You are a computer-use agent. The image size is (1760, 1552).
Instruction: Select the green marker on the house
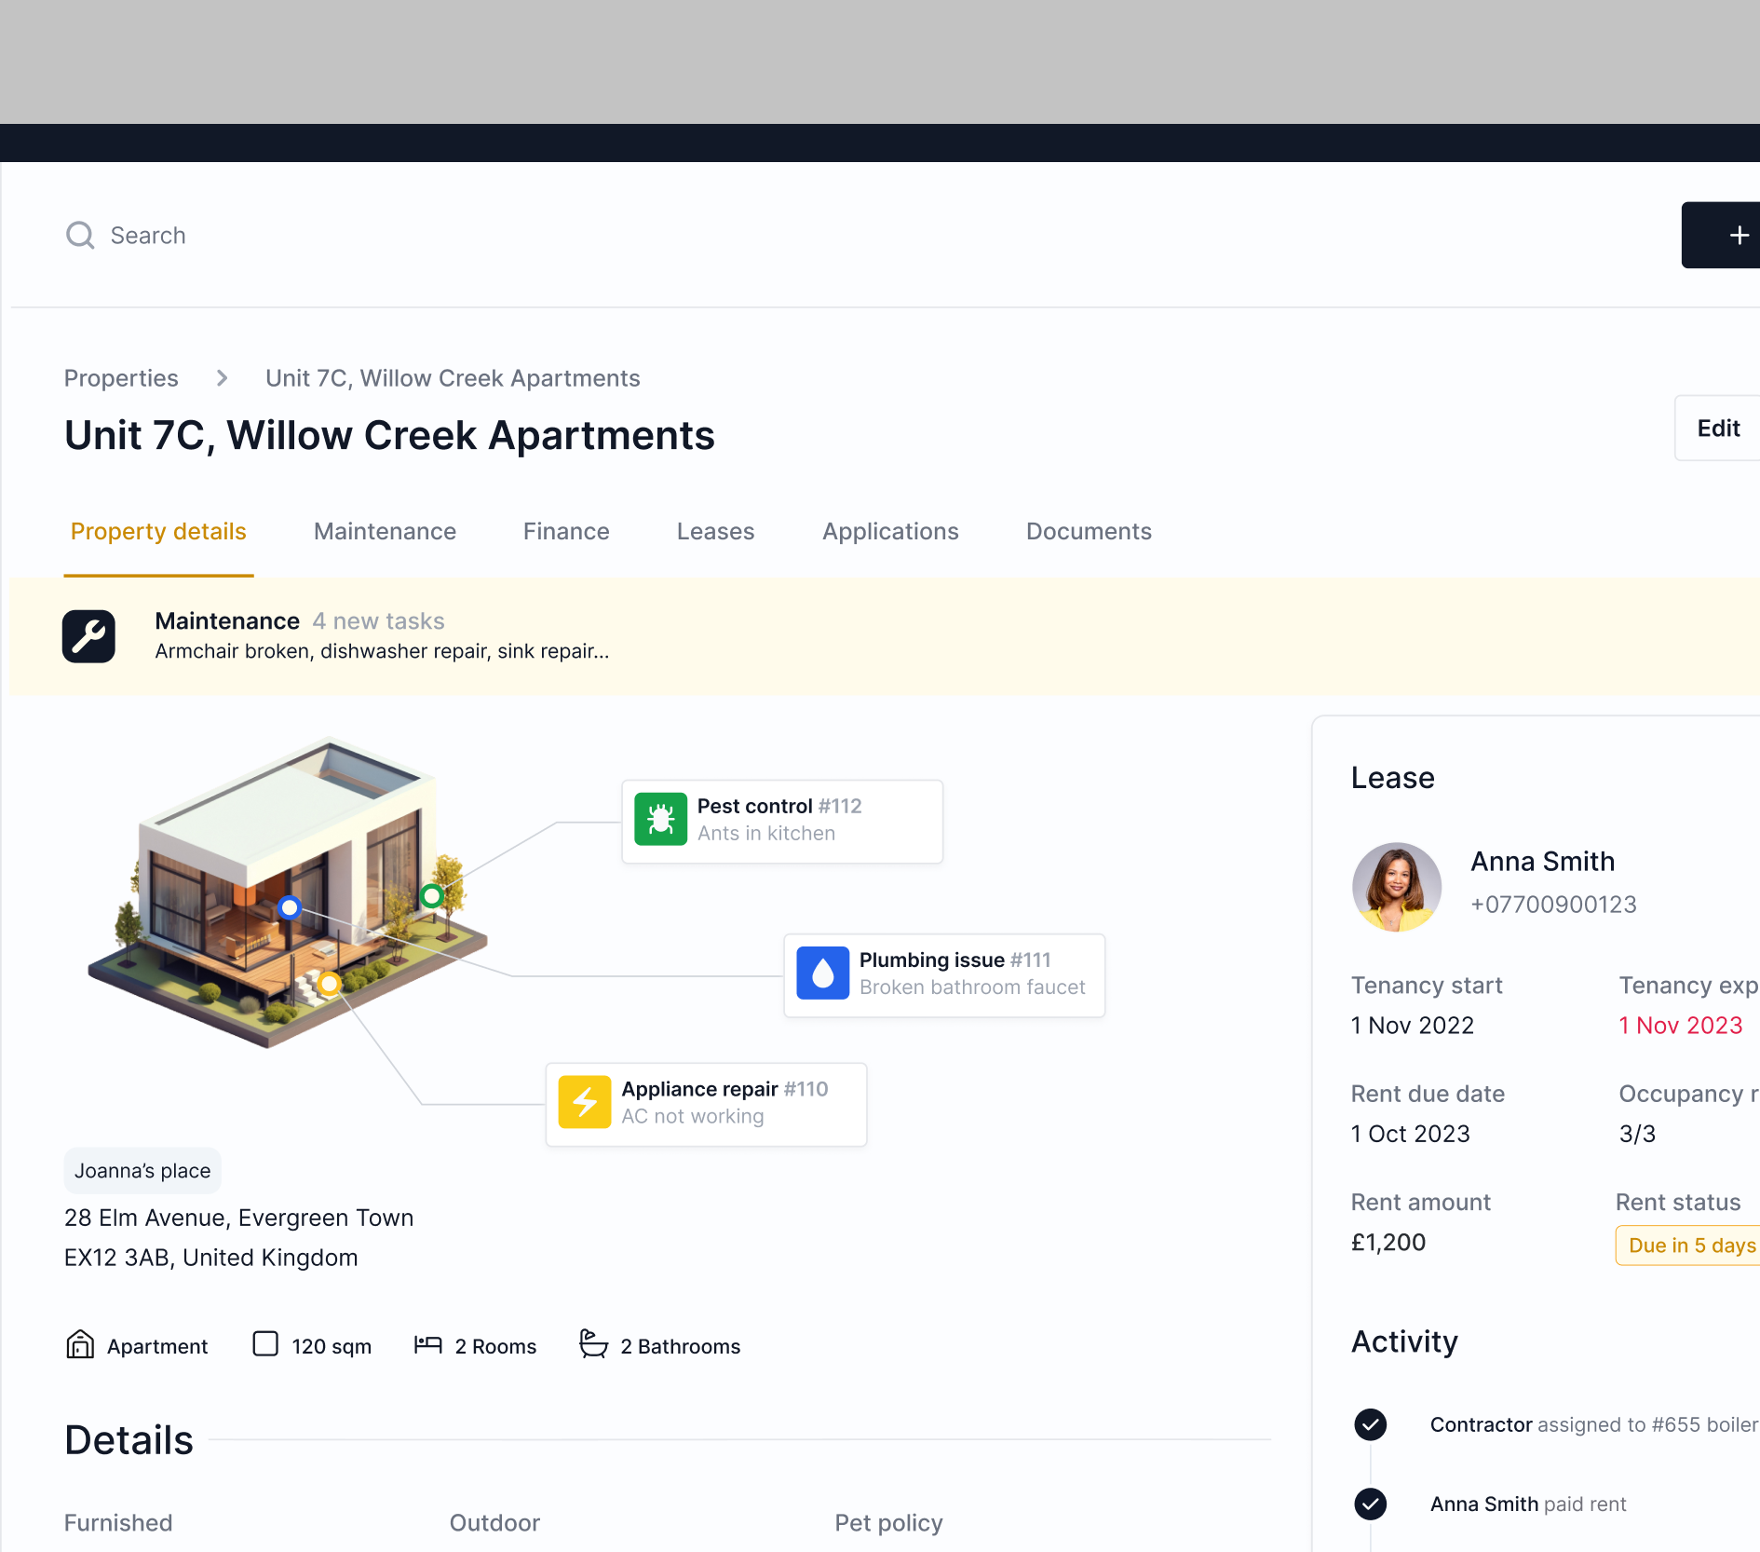point(432,896)
